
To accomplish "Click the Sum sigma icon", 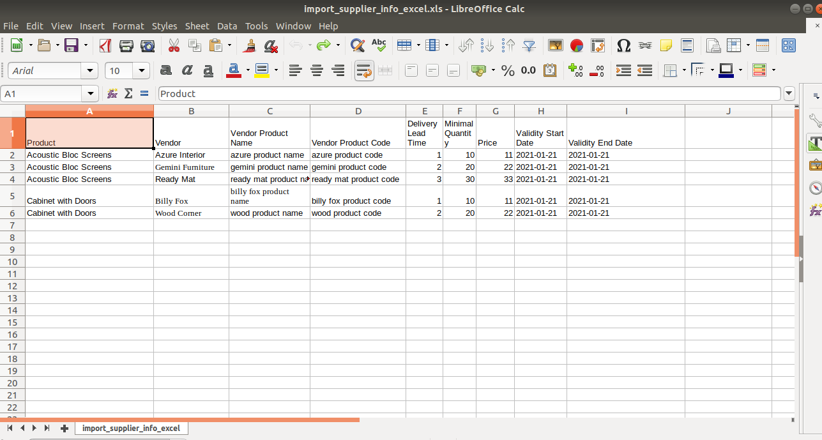I will [128, 93].
